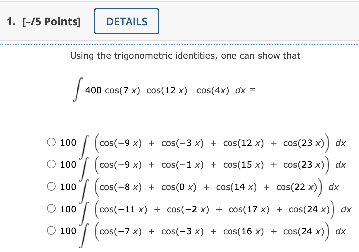Select the radio circle beside the second choice
Screen dimensions: 359x252
click(x=52, y=164)
